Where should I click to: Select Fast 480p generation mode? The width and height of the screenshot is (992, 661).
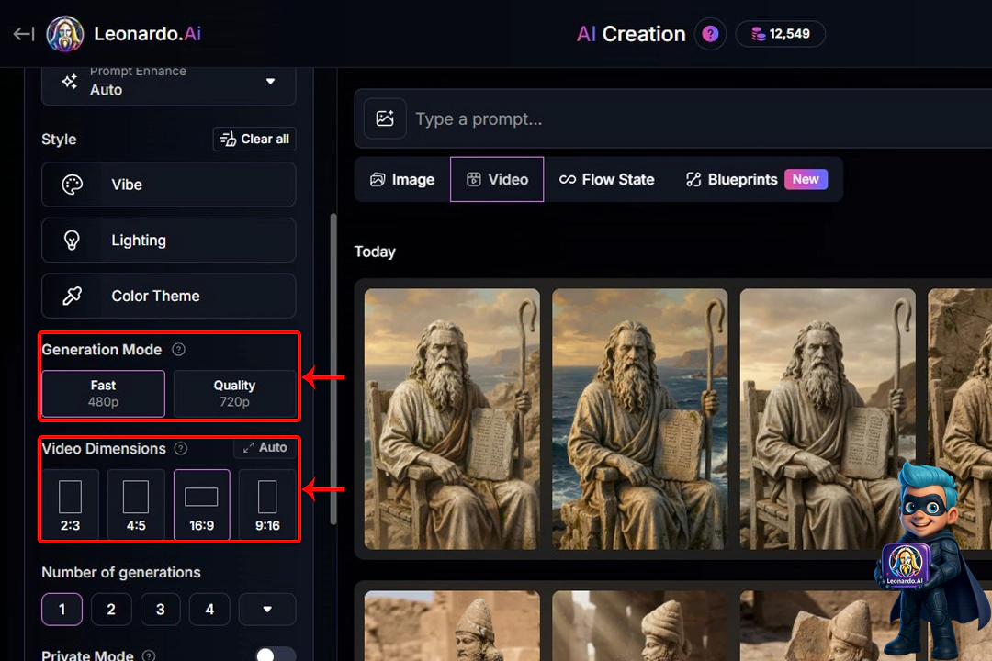tap(103, 393)
